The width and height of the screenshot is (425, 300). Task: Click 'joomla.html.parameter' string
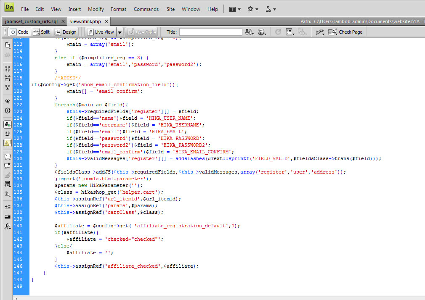pyautogui.click(x=112, y=179)
